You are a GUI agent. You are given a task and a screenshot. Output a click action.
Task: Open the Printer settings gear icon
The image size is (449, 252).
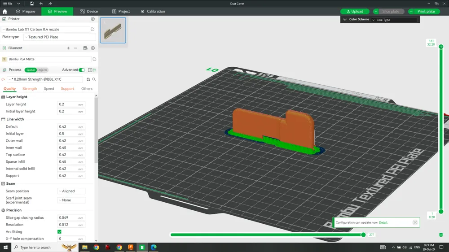(93, 19)
